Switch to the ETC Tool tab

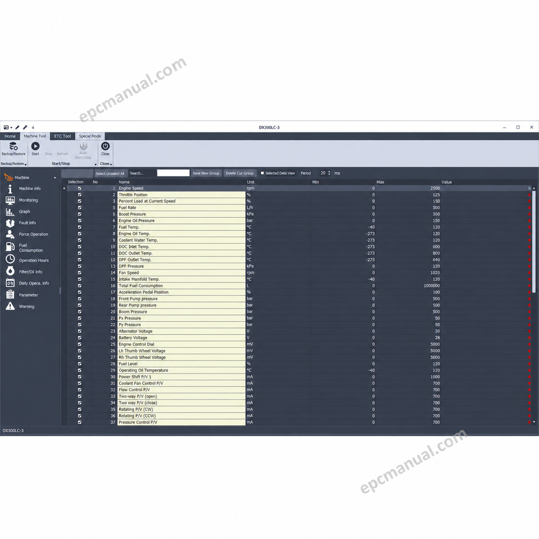62,136
